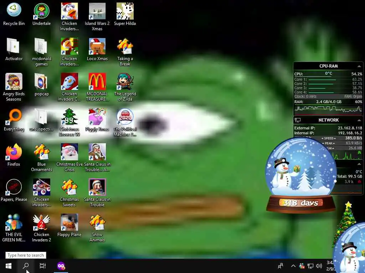
Task: Open the MCDONAL TREASURE... shortcut
Action: [97, 87]
